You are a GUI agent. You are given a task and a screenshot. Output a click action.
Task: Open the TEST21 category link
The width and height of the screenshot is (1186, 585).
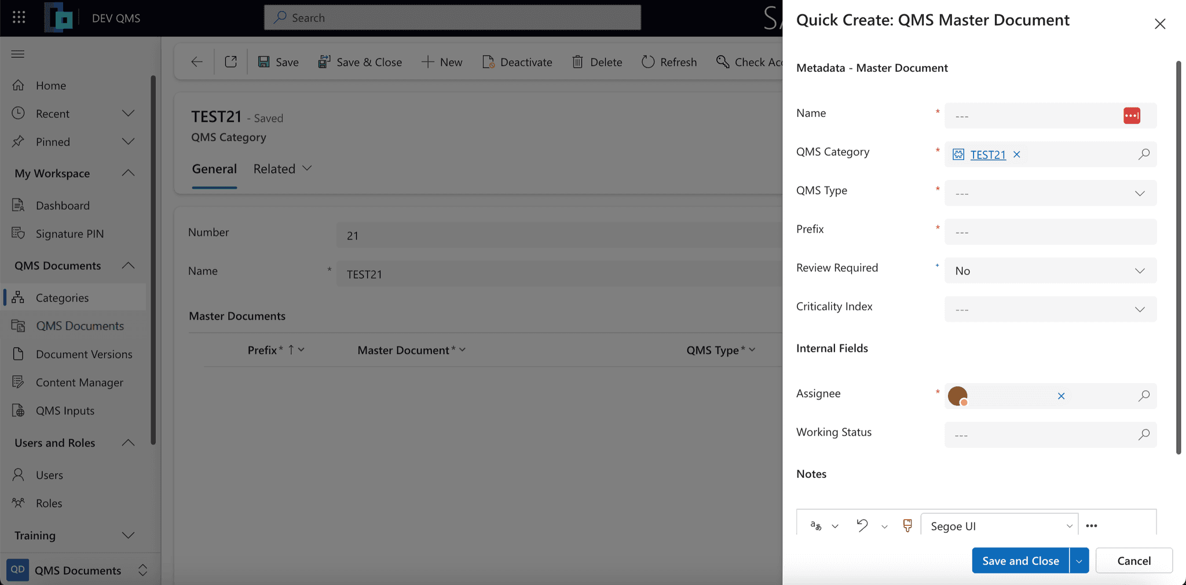pos(988,154)
